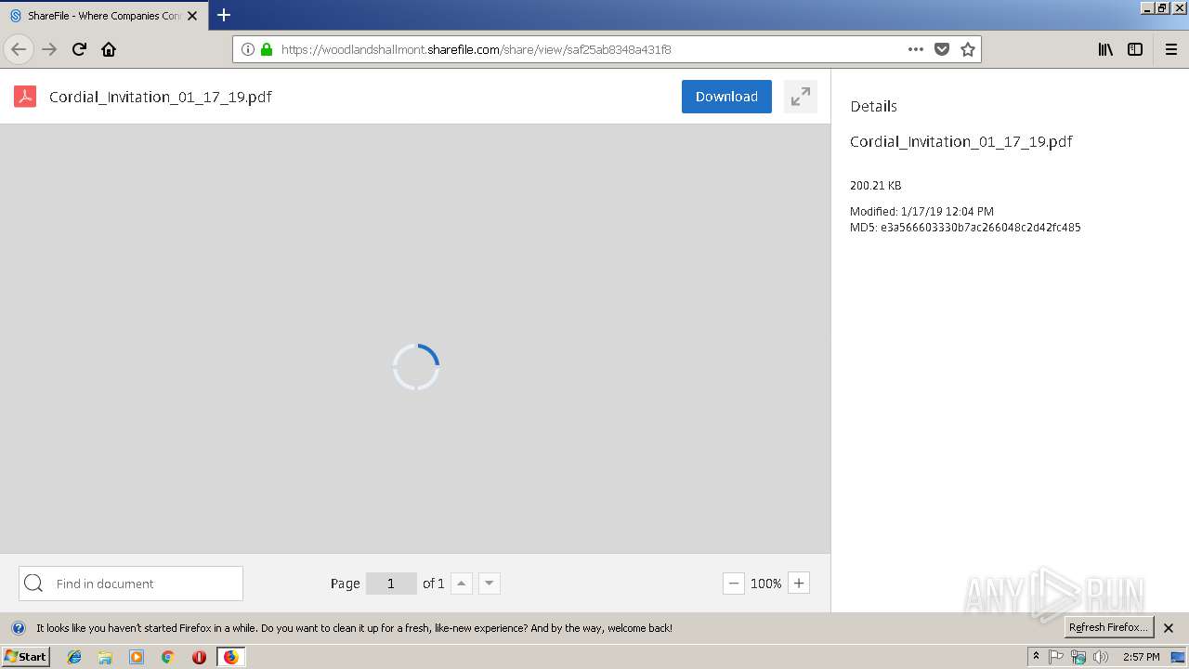Click the volume speaker tray icon

point(1101,657)
